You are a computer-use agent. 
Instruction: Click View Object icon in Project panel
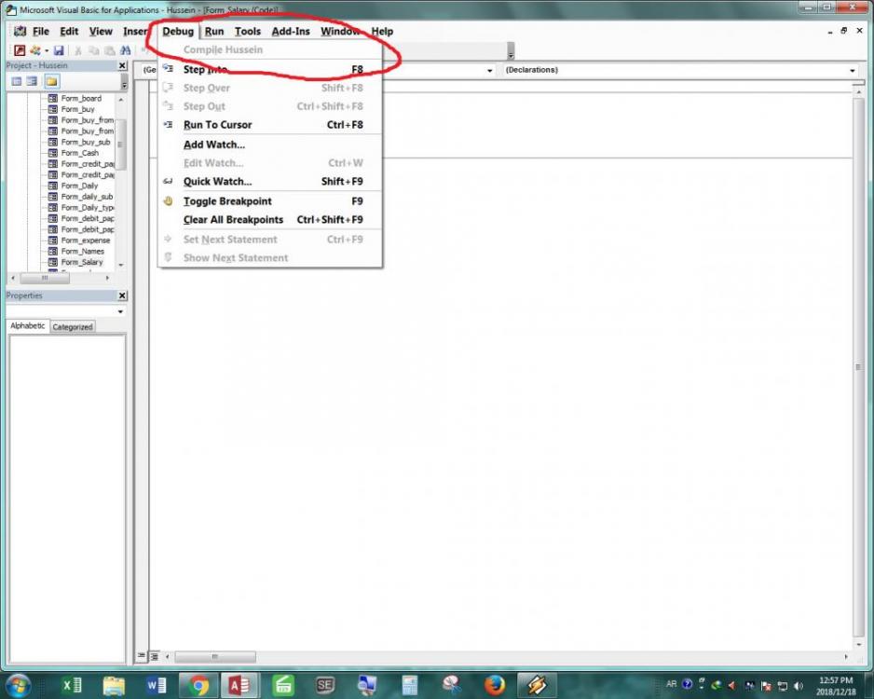click(32, 82)
